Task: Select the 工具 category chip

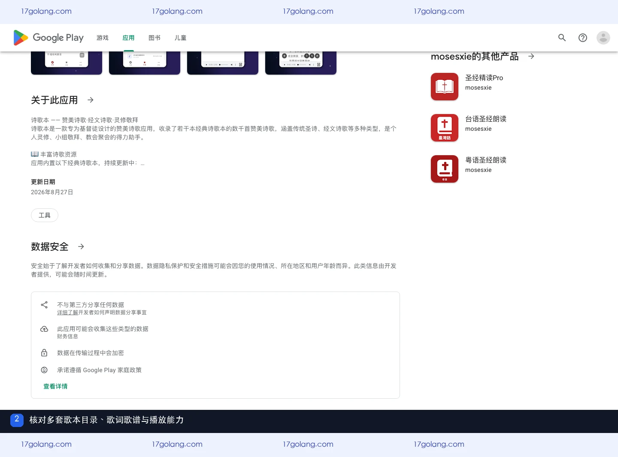Action: click(x=45, y=215)
